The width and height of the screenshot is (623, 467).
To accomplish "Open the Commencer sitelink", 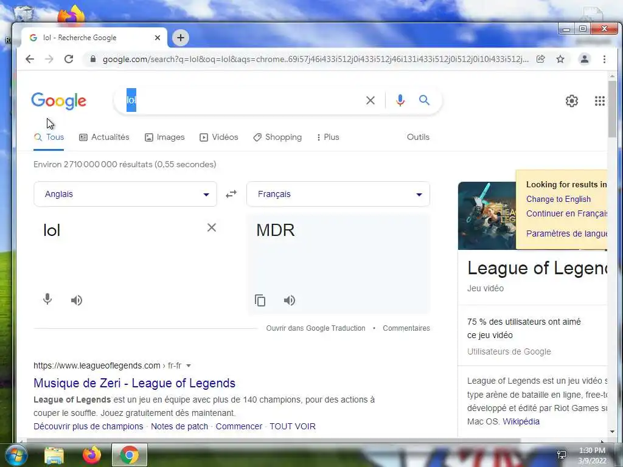I will 238,426.
